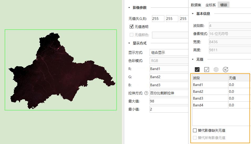Viewport: 251px width, 144px height.
Task: Click the hexagon settings icon in 无值 toolbar
Action: pos(216,70)
